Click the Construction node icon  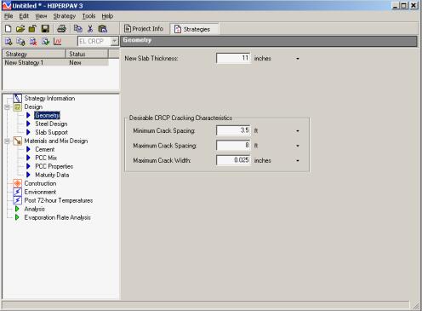(18, 183)
